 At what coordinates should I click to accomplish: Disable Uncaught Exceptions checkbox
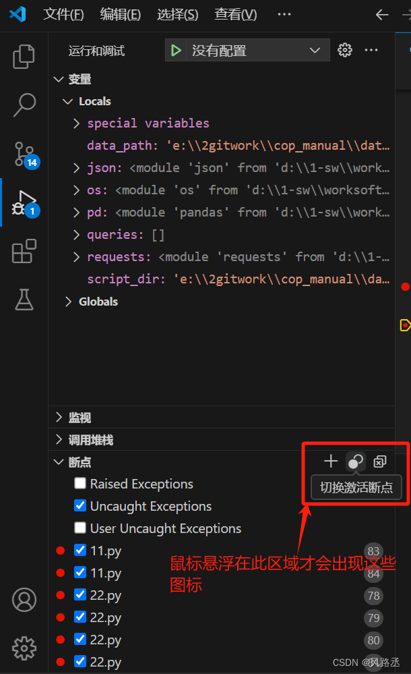[80, 505]
